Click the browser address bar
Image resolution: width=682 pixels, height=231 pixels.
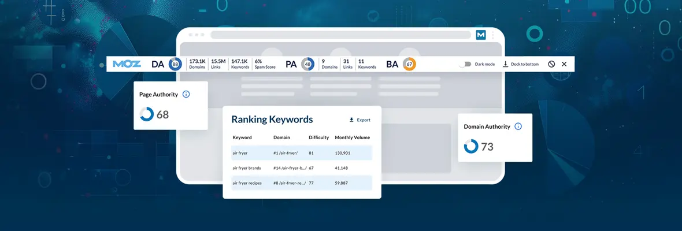click(341, 35)
